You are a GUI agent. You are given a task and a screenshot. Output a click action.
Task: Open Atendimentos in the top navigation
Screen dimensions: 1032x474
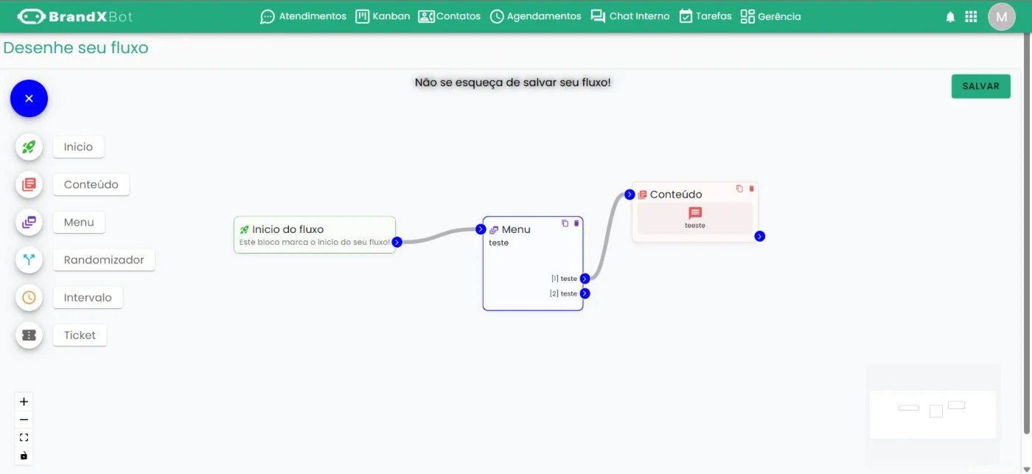pyautogui.click(x=303, y=16)
